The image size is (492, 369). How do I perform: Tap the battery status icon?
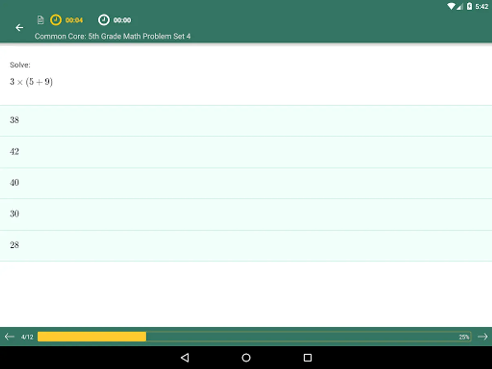click(x=469, y=6)
